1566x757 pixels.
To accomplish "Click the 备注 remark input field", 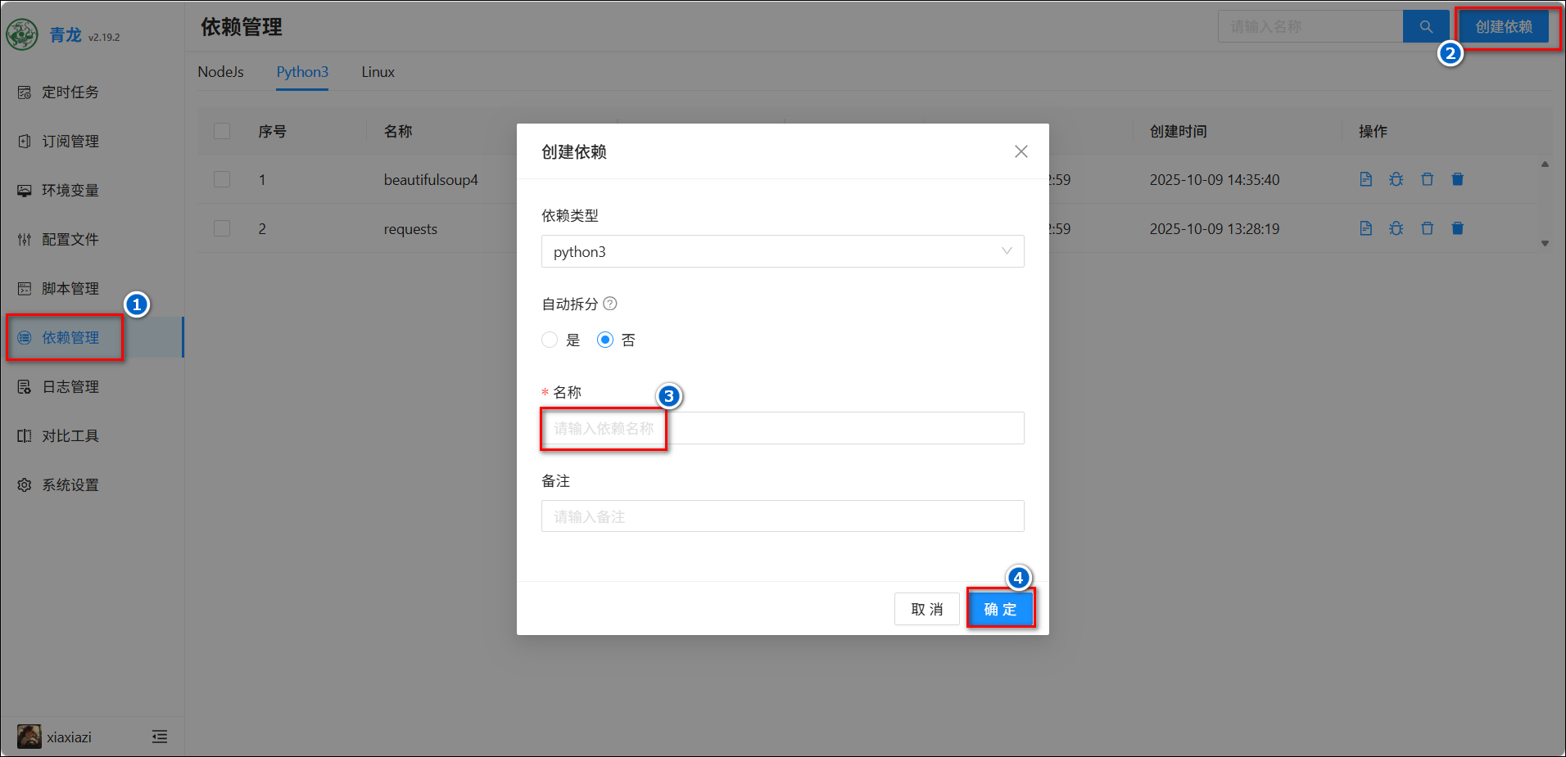I will pos(782,516).
